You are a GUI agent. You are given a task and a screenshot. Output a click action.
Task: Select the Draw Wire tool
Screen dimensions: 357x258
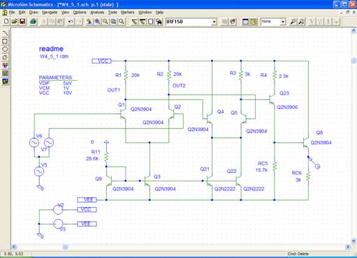(x=134, y=22)
